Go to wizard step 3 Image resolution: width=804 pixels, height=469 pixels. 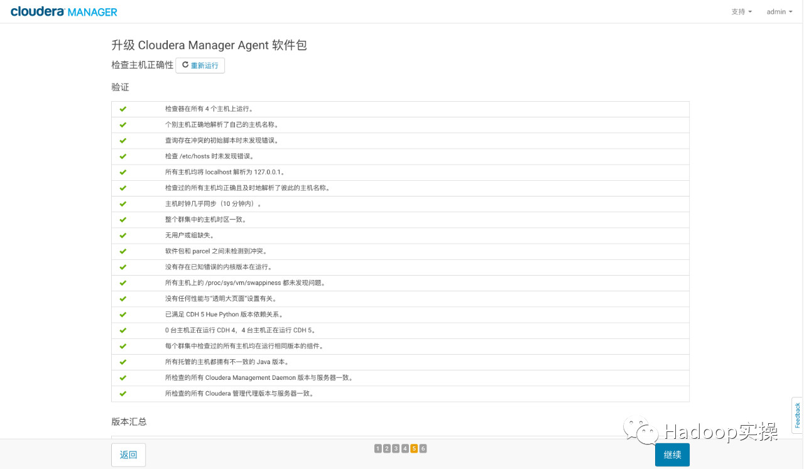point(396,448)
